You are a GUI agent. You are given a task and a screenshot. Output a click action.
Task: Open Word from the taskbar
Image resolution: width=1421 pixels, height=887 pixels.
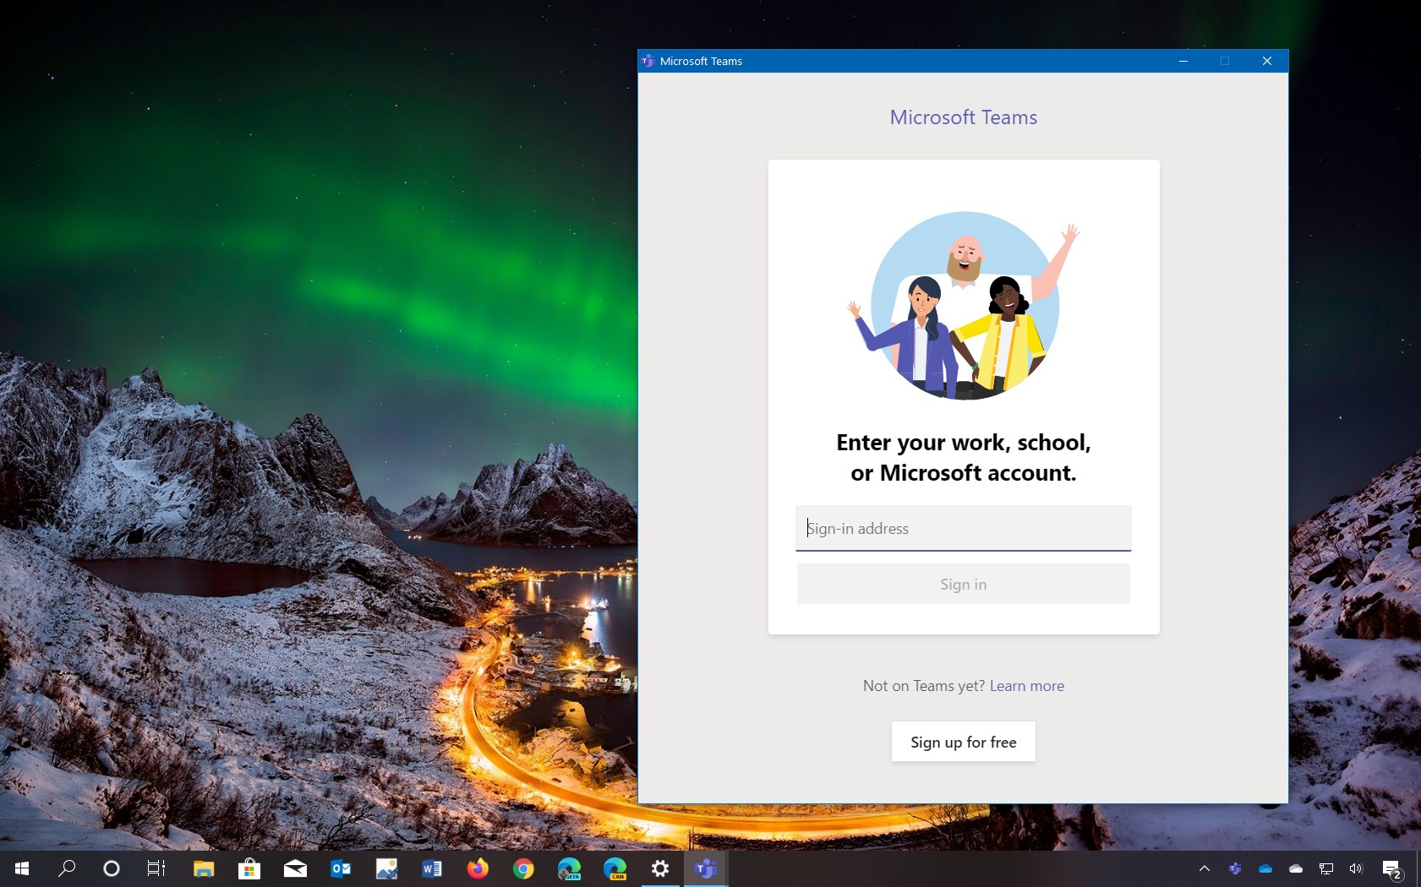431,868
